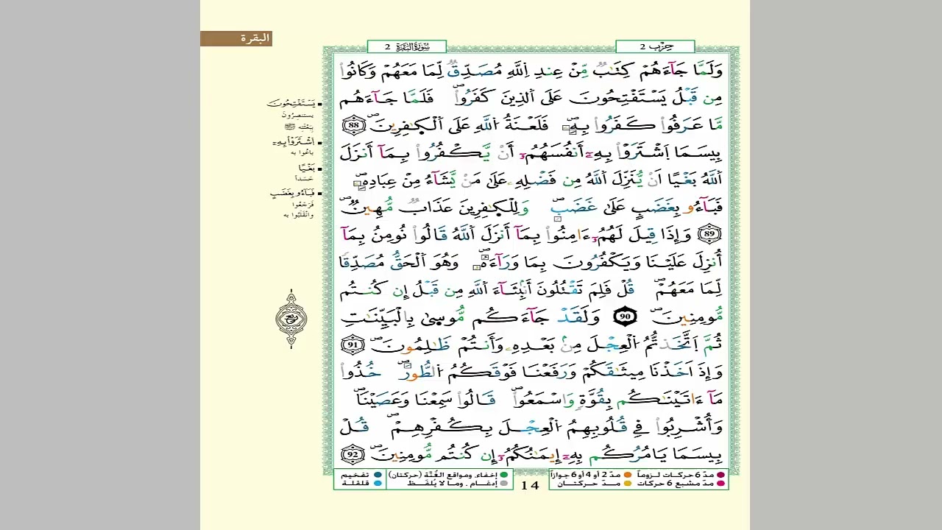This screenshot has width=942, height=530.
Task: Click the verse 88 end marker
Action: [x=354, y=125]
